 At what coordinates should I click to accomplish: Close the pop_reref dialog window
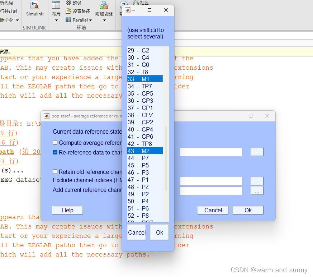point(267,116)
